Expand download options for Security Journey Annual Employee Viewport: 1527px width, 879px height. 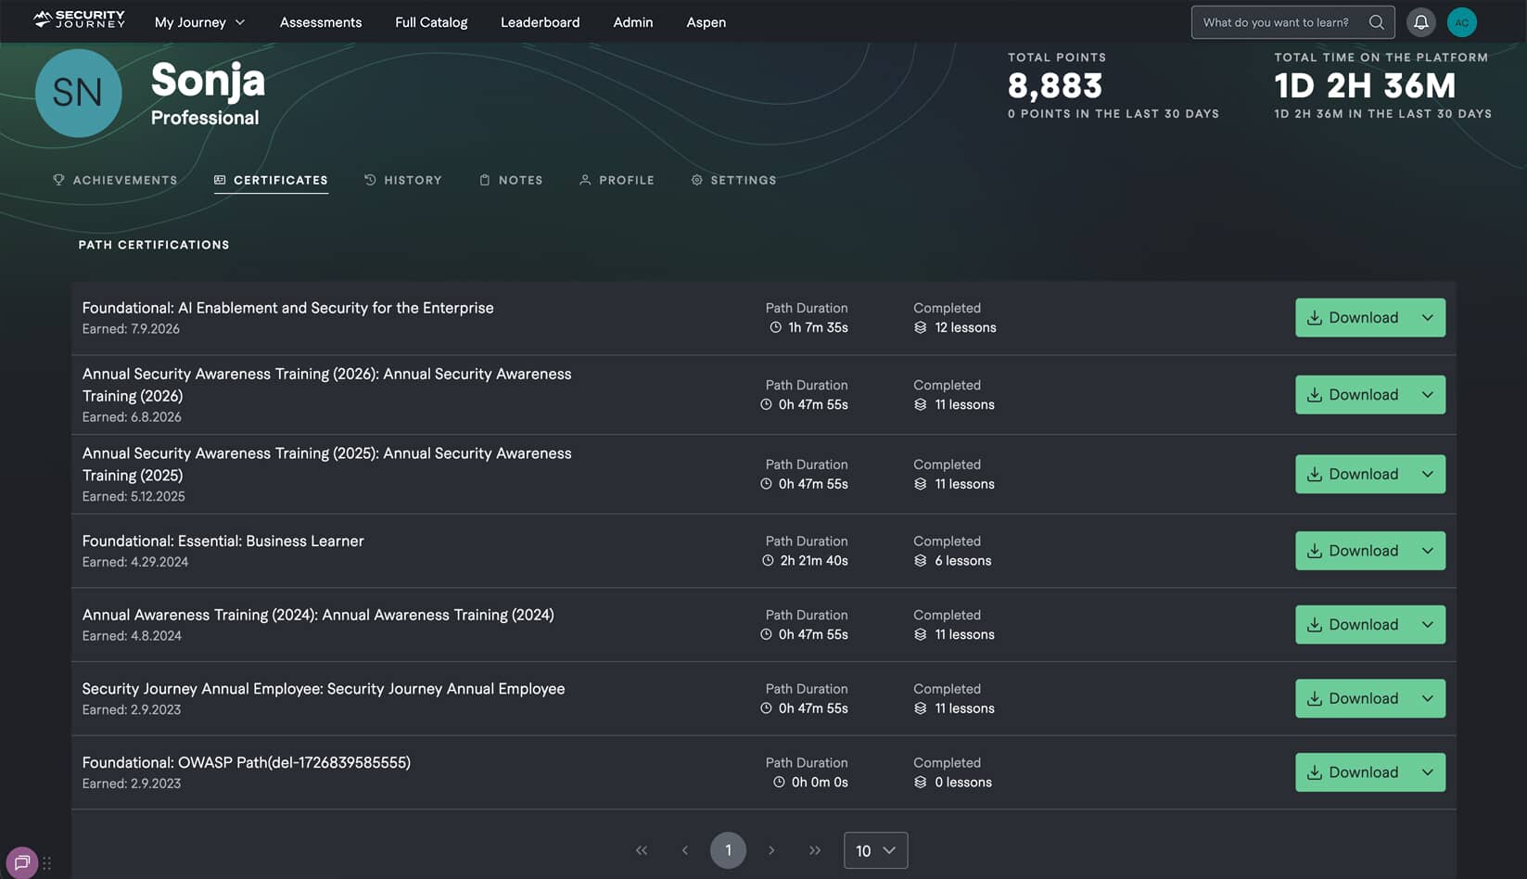click(x=1428, y=698)
